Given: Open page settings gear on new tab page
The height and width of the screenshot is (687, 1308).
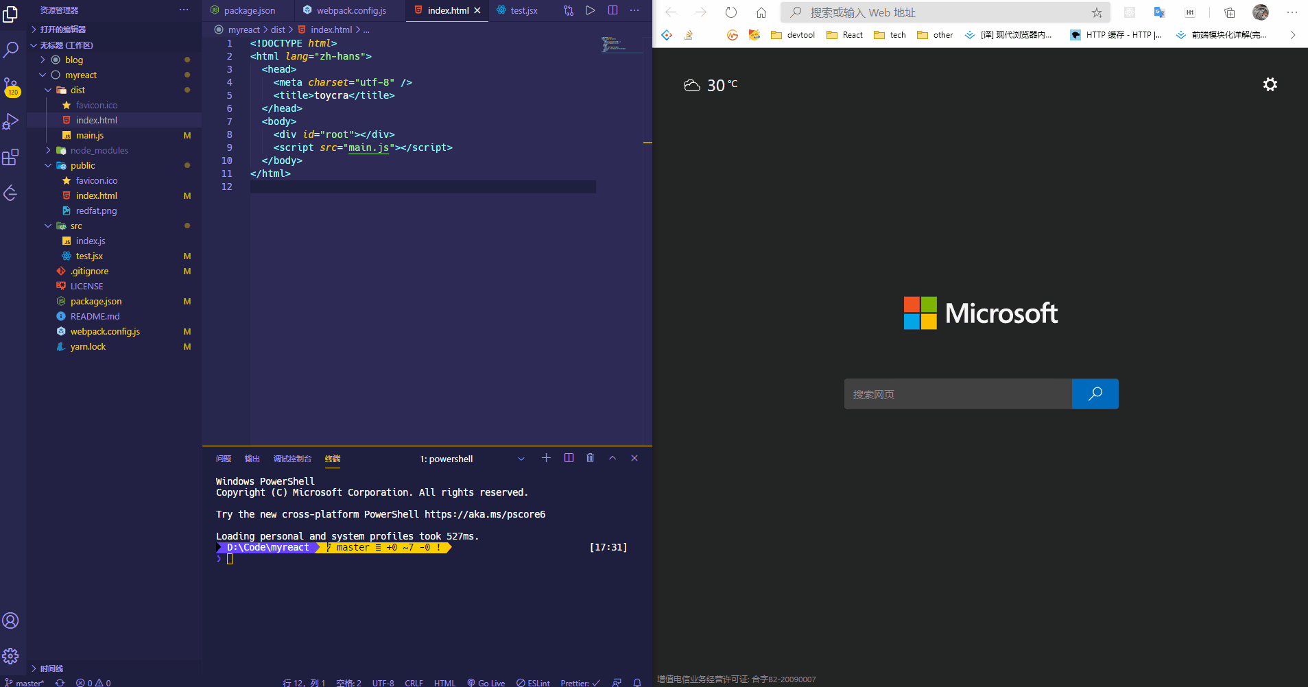Looking at the screenshot, I should [x=1270, y=84].
